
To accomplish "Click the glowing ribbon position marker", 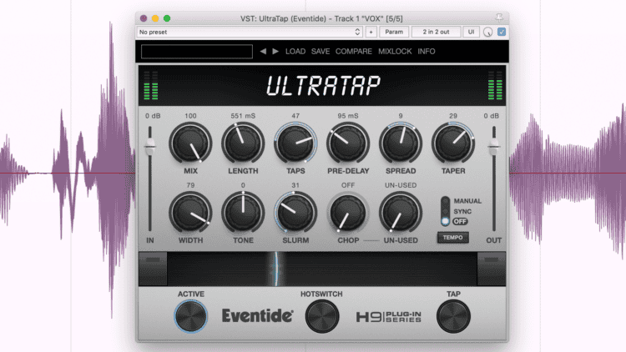I will tap(275, 269).
